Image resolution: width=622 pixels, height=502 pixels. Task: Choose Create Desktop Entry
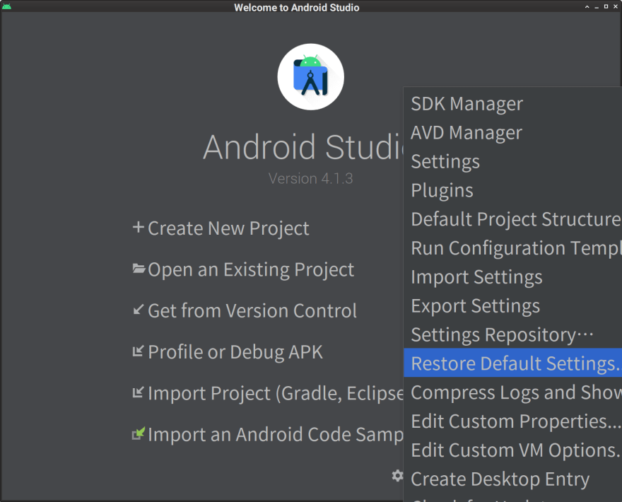coord(513,479)
